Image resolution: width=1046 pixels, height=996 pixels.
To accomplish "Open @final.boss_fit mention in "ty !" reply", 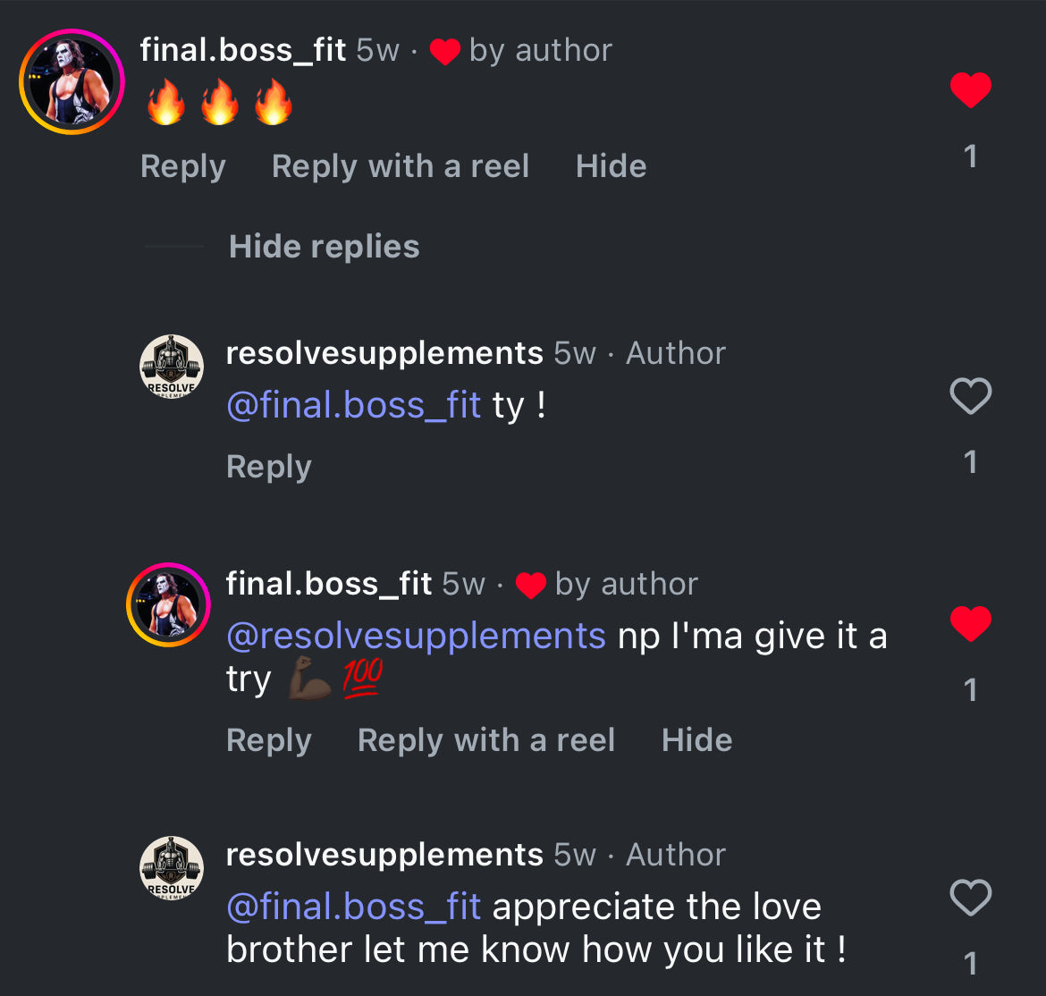I will coord(353,406).
